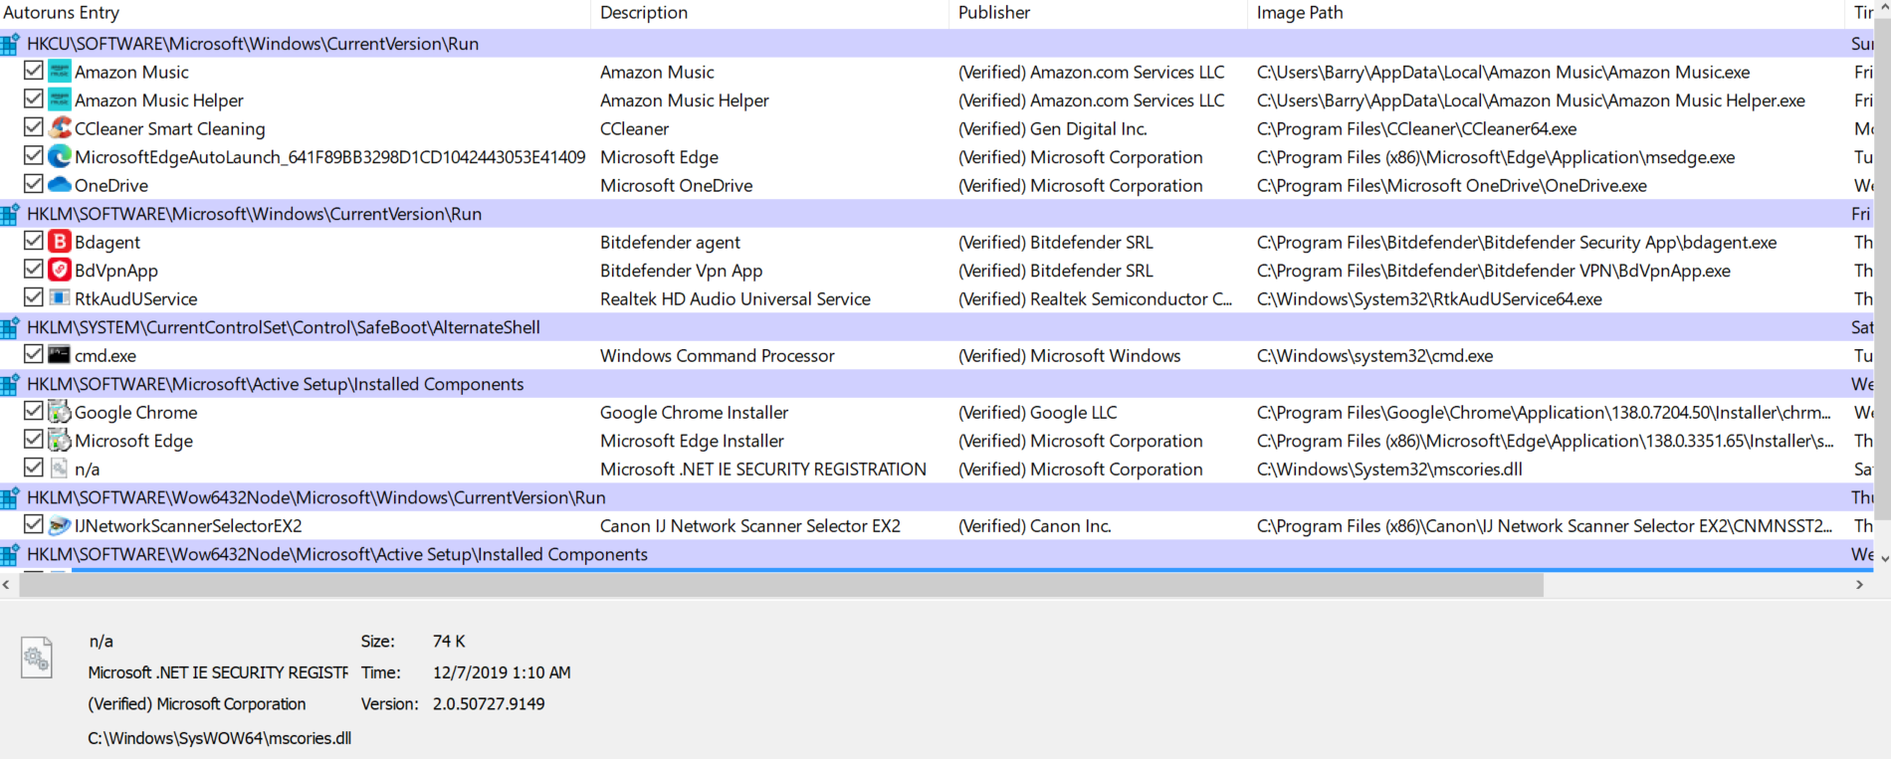1891x759 pixels.
Task: Uncheck the Amazon Music Helper entry
Action: point(34,99)
